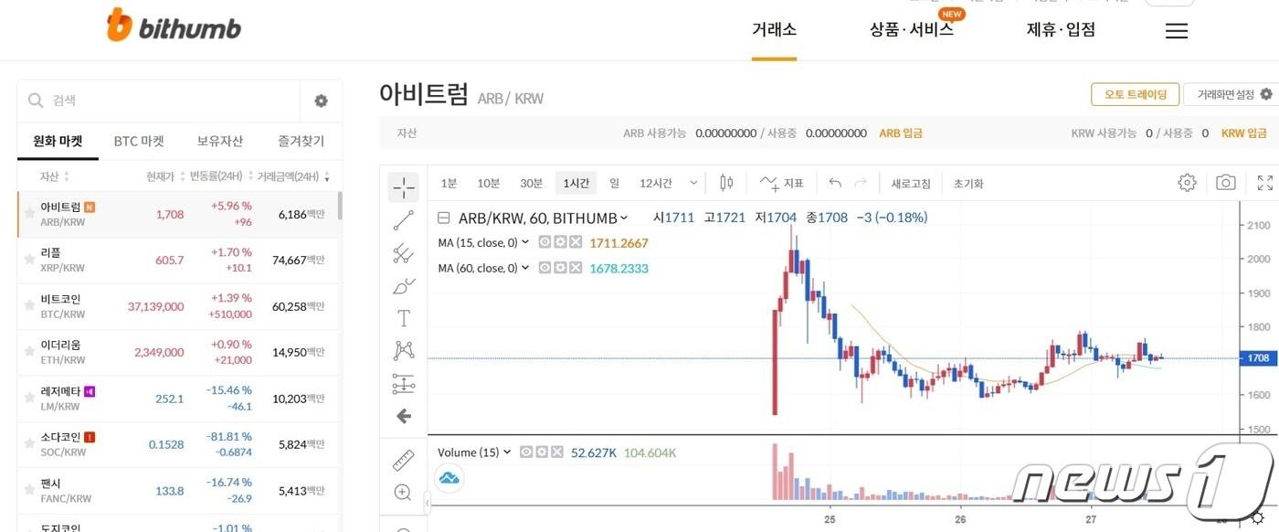Viewport: 1279px width, 532px height.
Task: Open the 상품·서비스 menu
Action: point(912,29)
